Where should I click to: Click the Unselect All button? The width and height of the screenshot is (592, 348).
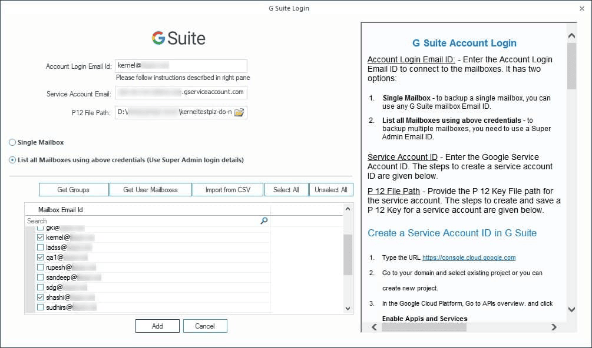331,190
